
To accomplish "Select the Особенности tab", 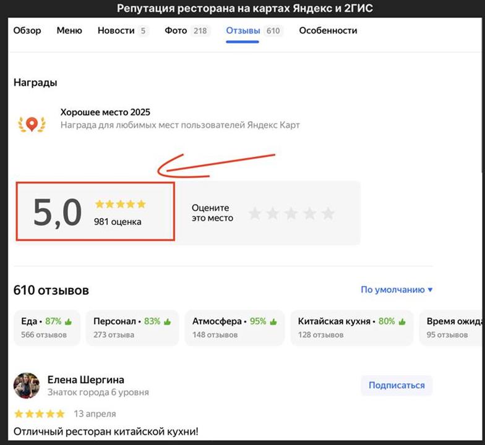I will (328, 30).
